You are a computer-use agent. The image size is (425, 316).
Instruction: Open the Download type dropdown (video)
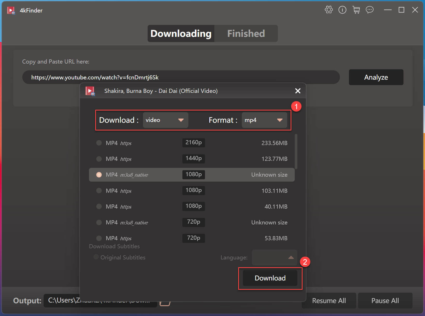pyautogui.click(x=166, y=120)
